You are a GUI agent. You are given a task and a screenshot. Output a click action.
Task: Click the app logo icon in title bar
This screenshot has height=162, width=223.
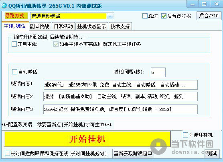click(x=4, y=6)
